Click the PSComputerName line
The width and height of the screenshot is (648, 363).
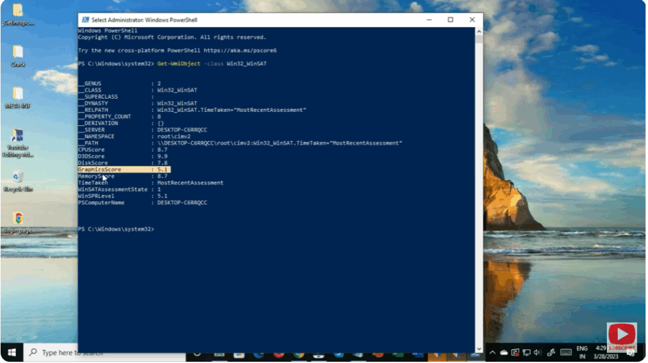tap(142, 202)
